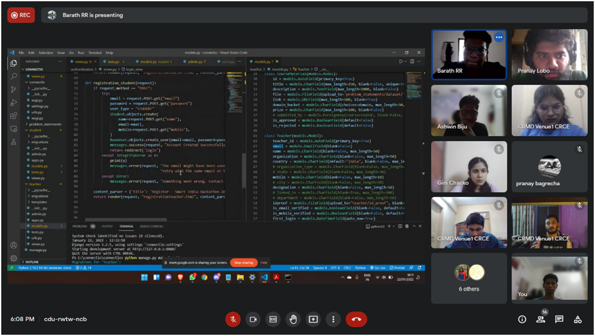Raise your hand in the meeting

click(x=293, y=320)
